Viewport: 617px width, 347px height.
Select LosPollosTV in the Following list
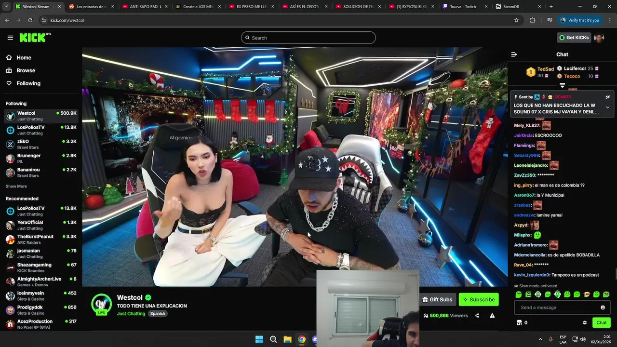click(x=41, y=130)
